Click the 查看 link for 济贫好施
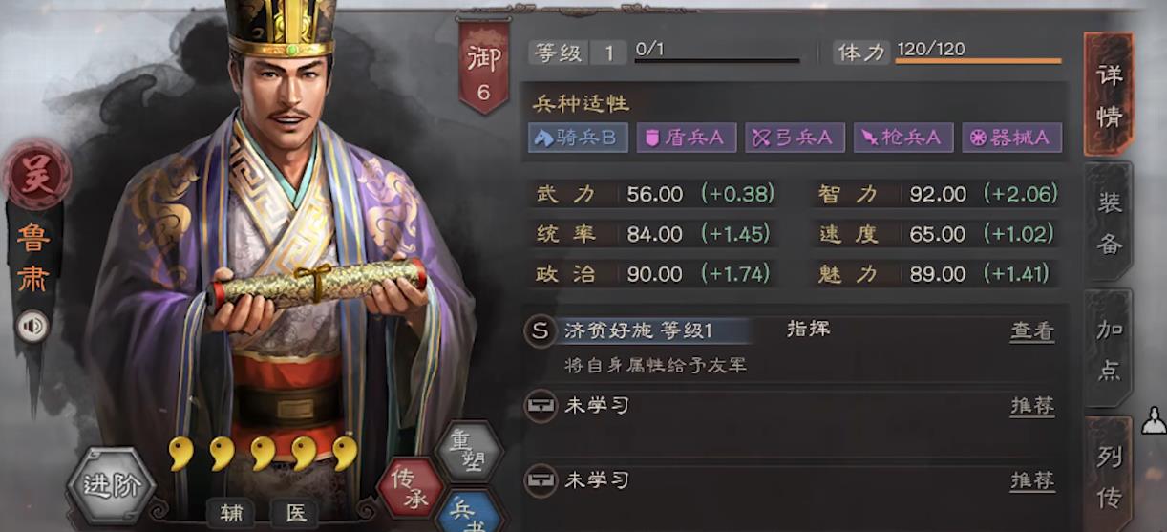Image resolution: width=1167 pixels, height=532 pixels. [1032, 331]
